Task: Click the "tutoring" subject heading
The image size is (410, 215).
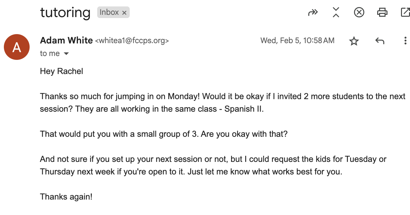Action: 65,13
